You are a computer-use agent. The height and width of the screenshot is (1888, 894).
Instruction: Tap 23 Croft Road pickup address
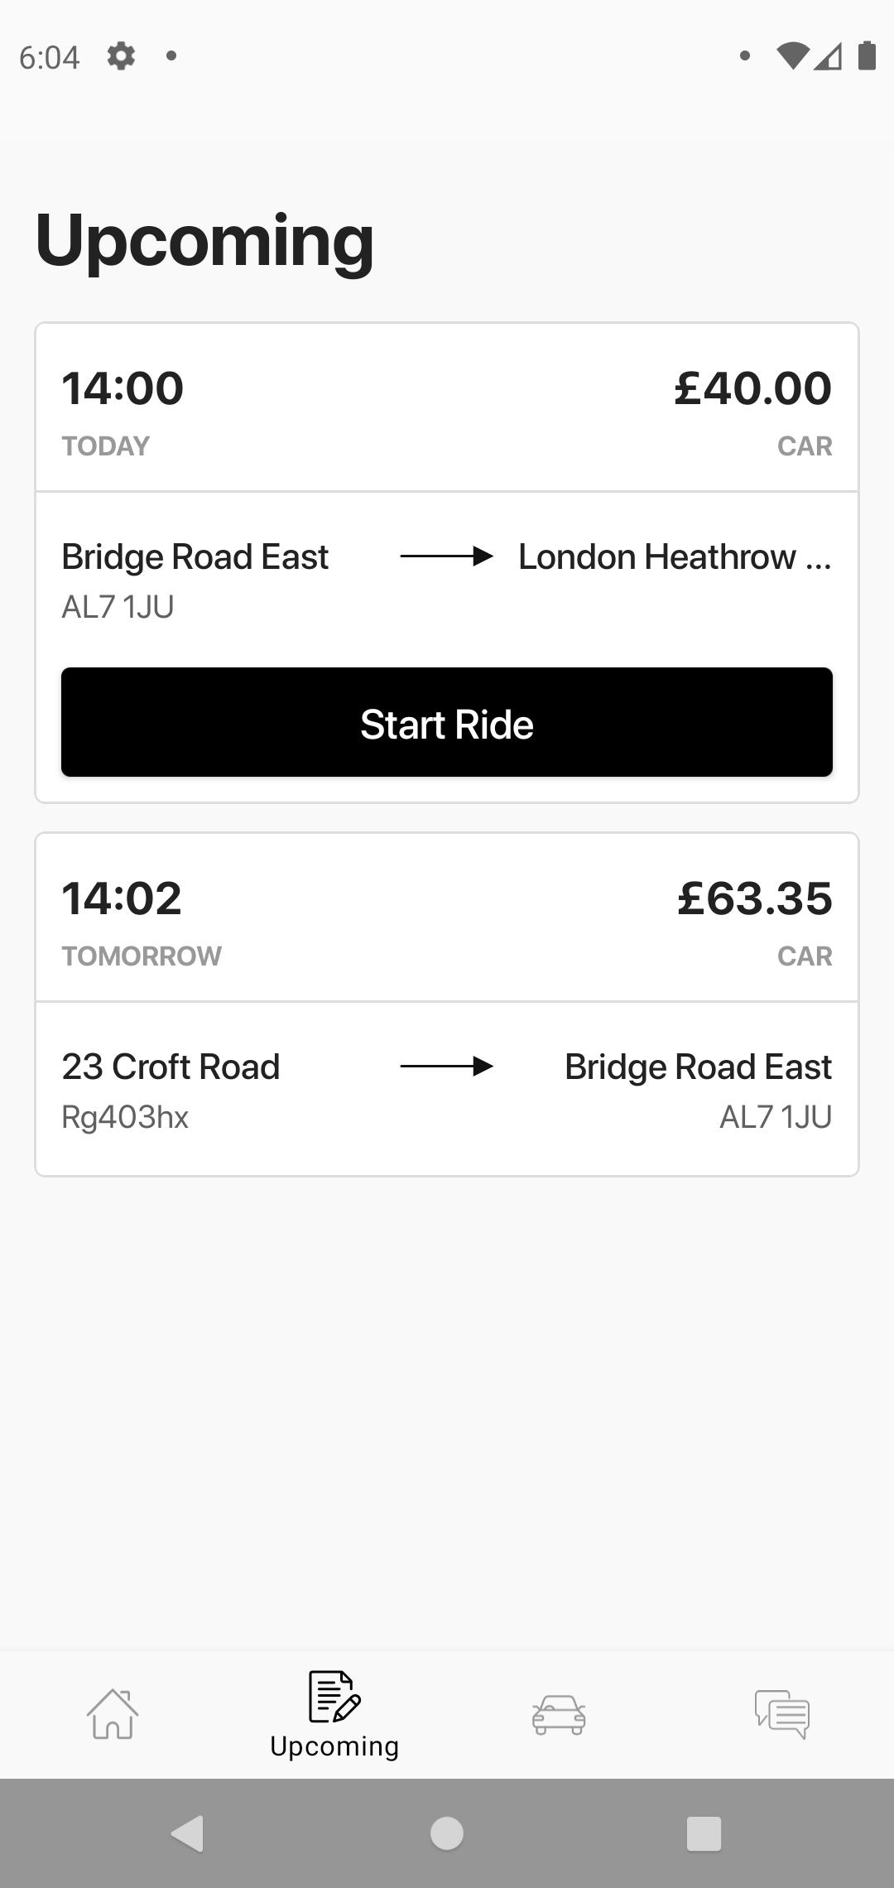pyautogui.click(x=171, y=1067)
